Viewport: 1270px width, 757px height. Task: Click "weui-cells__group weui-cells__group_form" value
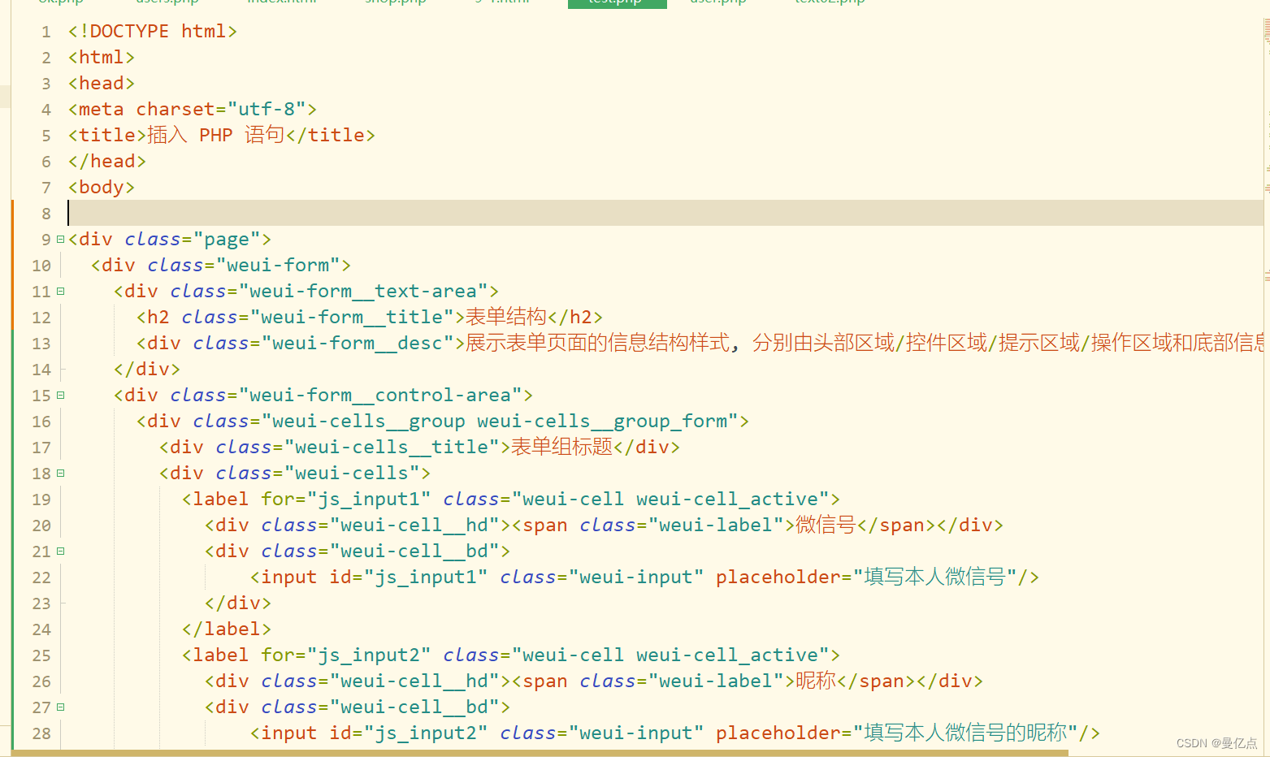click(500, 422)
